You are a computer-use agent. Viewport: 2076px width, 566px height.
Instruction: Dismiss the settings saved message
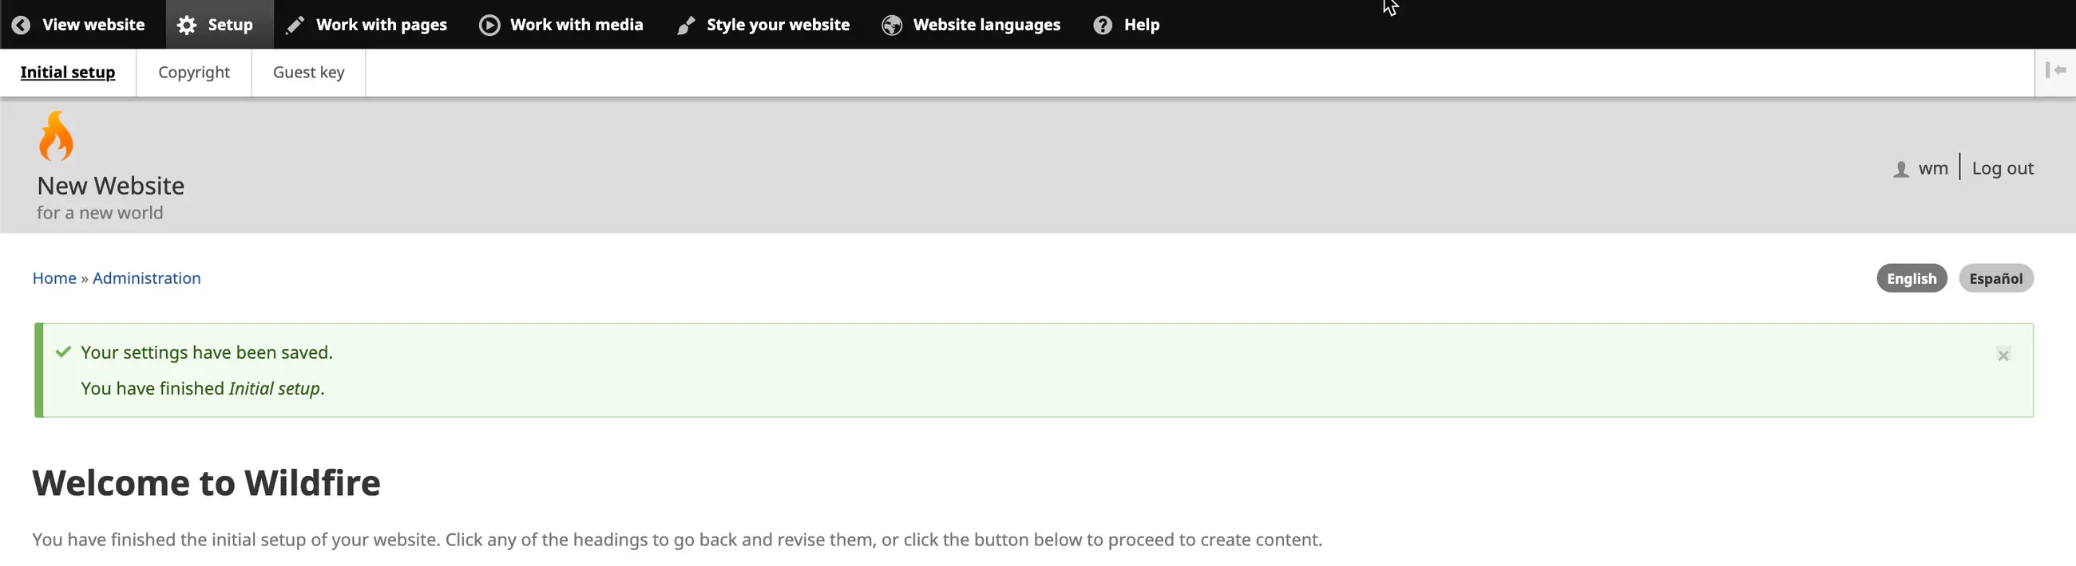[2003, 355]
